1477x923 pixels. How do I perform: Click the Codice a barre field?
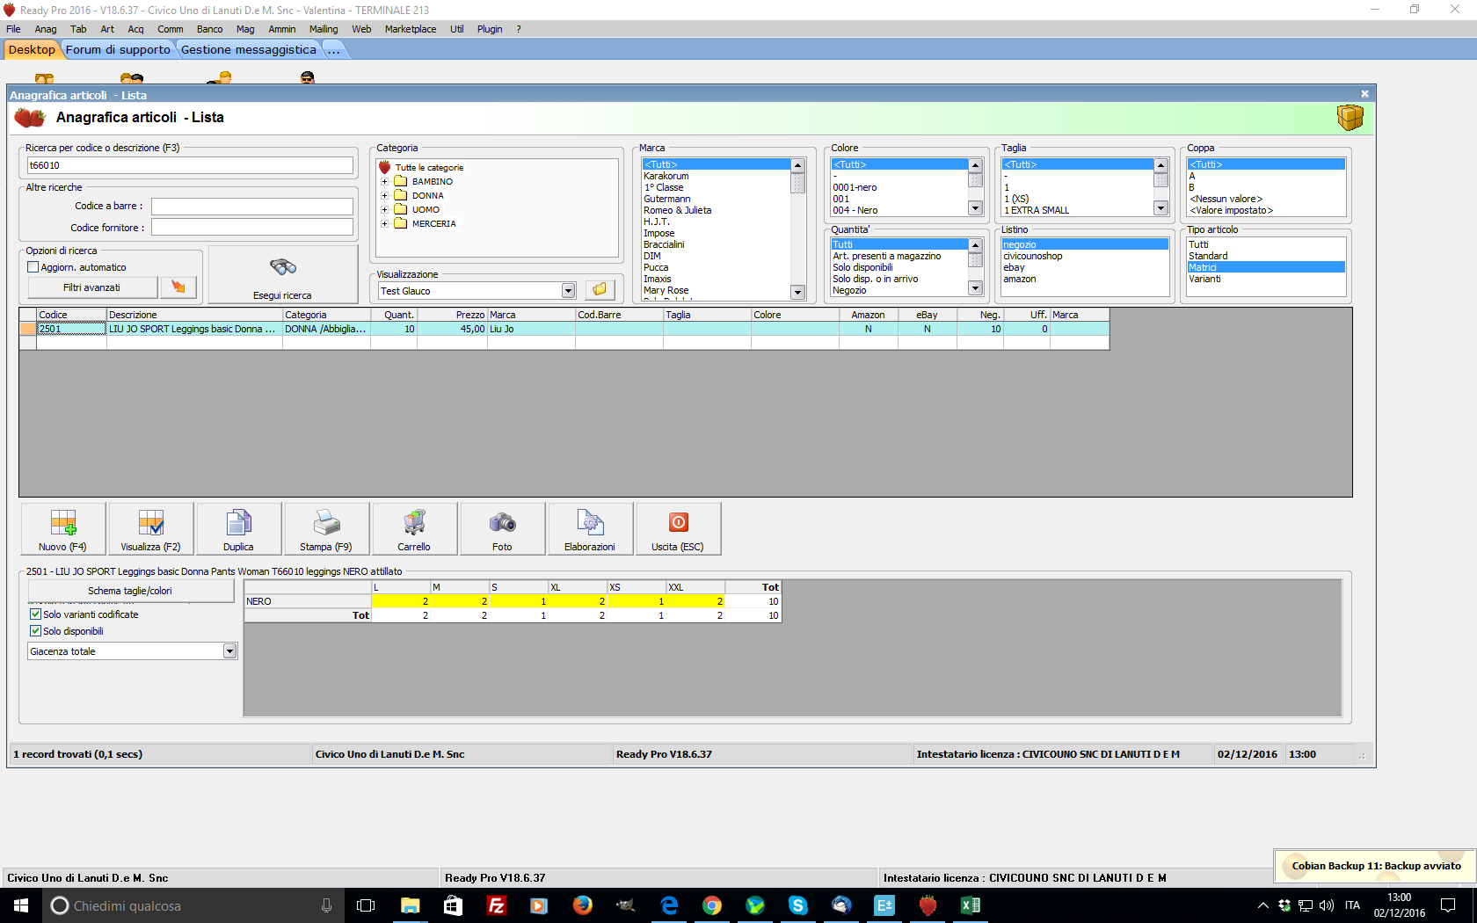(251, 207)
